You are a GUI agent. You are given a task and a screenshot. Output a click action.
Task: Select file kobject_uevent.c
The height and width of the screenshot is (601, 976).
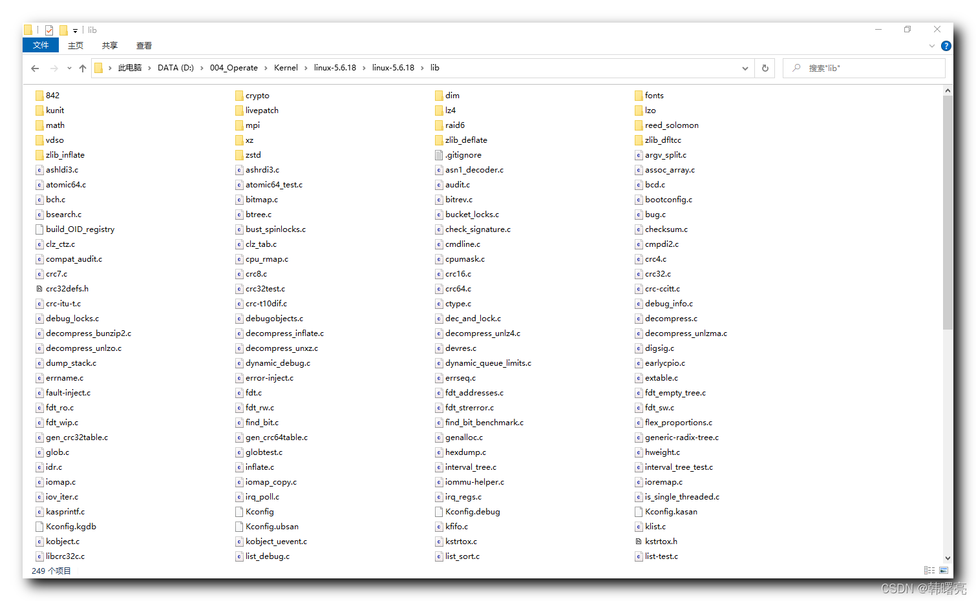pyautogui.click(x=276, y=542)
